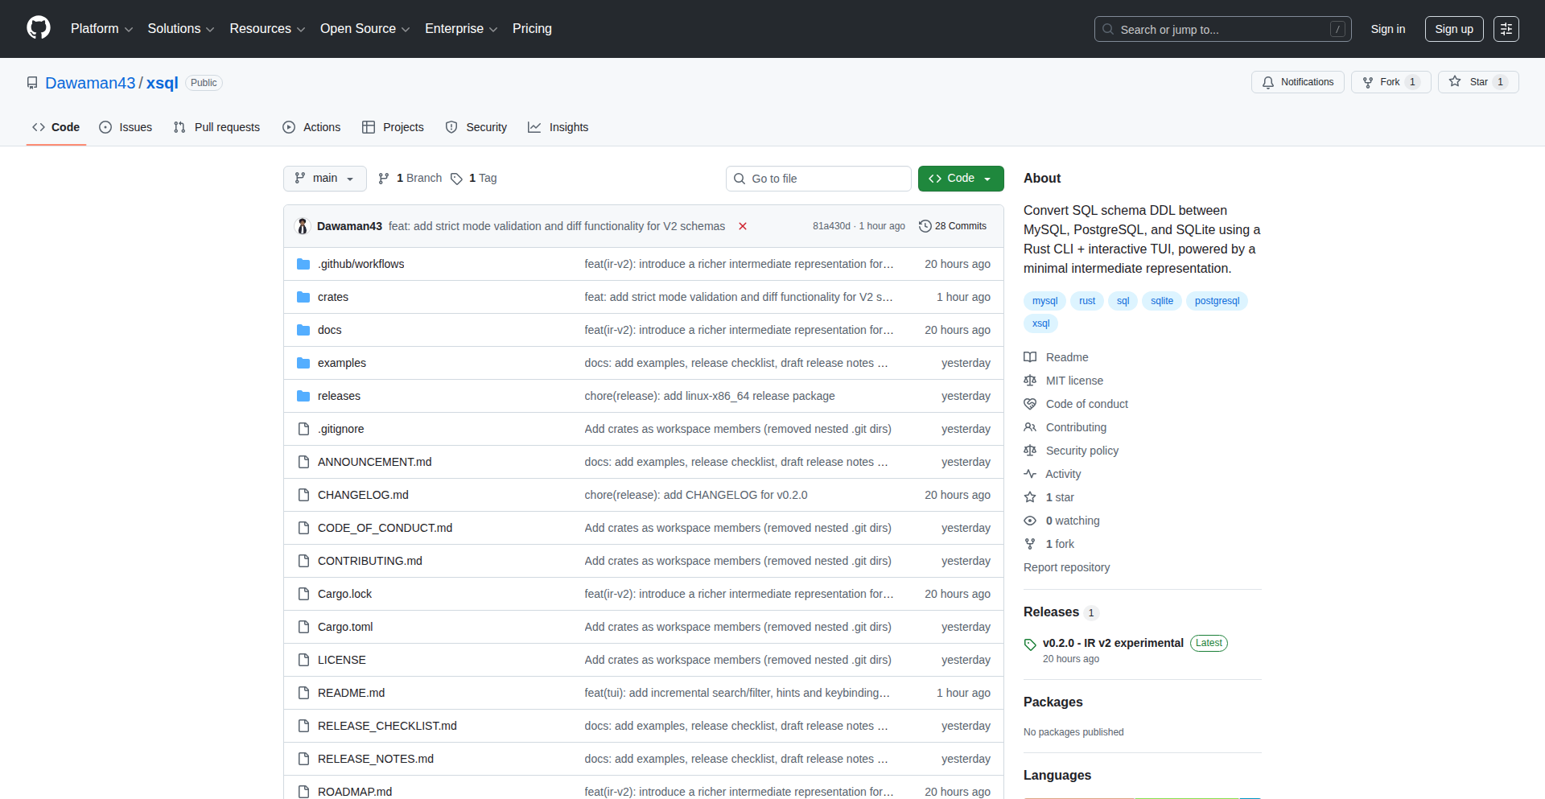The width and height of the screenshot is (1545, 799).
Task: Click the Readme book icon in About sidebar
Action: (x=1030, y=357)
